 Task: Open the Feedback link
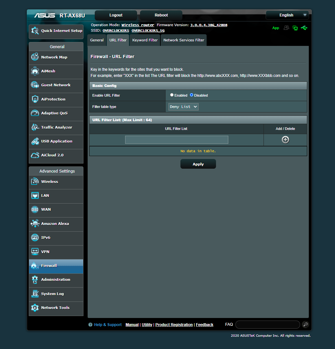pos(204,325)
